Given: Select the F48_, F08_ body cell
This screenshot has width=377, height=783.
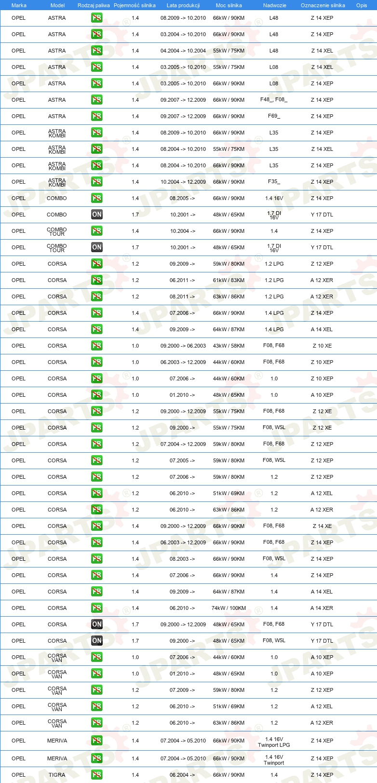Looking at the screenshot, I should click(x=274, y=100).
